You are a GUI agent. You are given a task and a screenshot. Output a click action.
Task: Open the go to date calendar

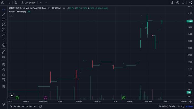pyautogui.click(x=40, y=106)
